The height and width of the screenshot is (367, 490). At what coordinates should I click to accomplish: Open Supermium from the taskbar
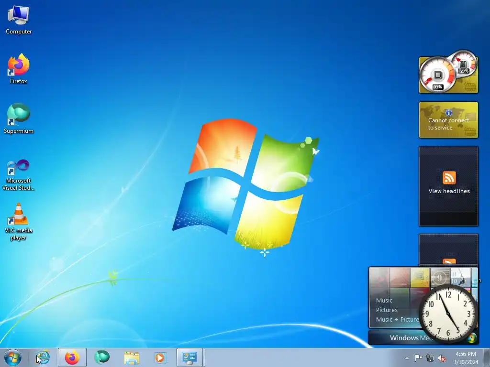102,357
